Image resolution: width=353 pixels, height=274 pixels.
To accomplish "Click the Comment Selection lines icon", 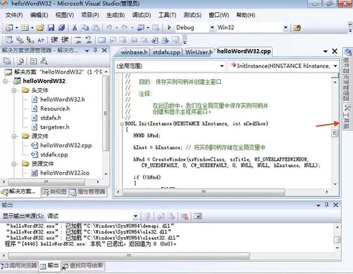I will (78, 40).
